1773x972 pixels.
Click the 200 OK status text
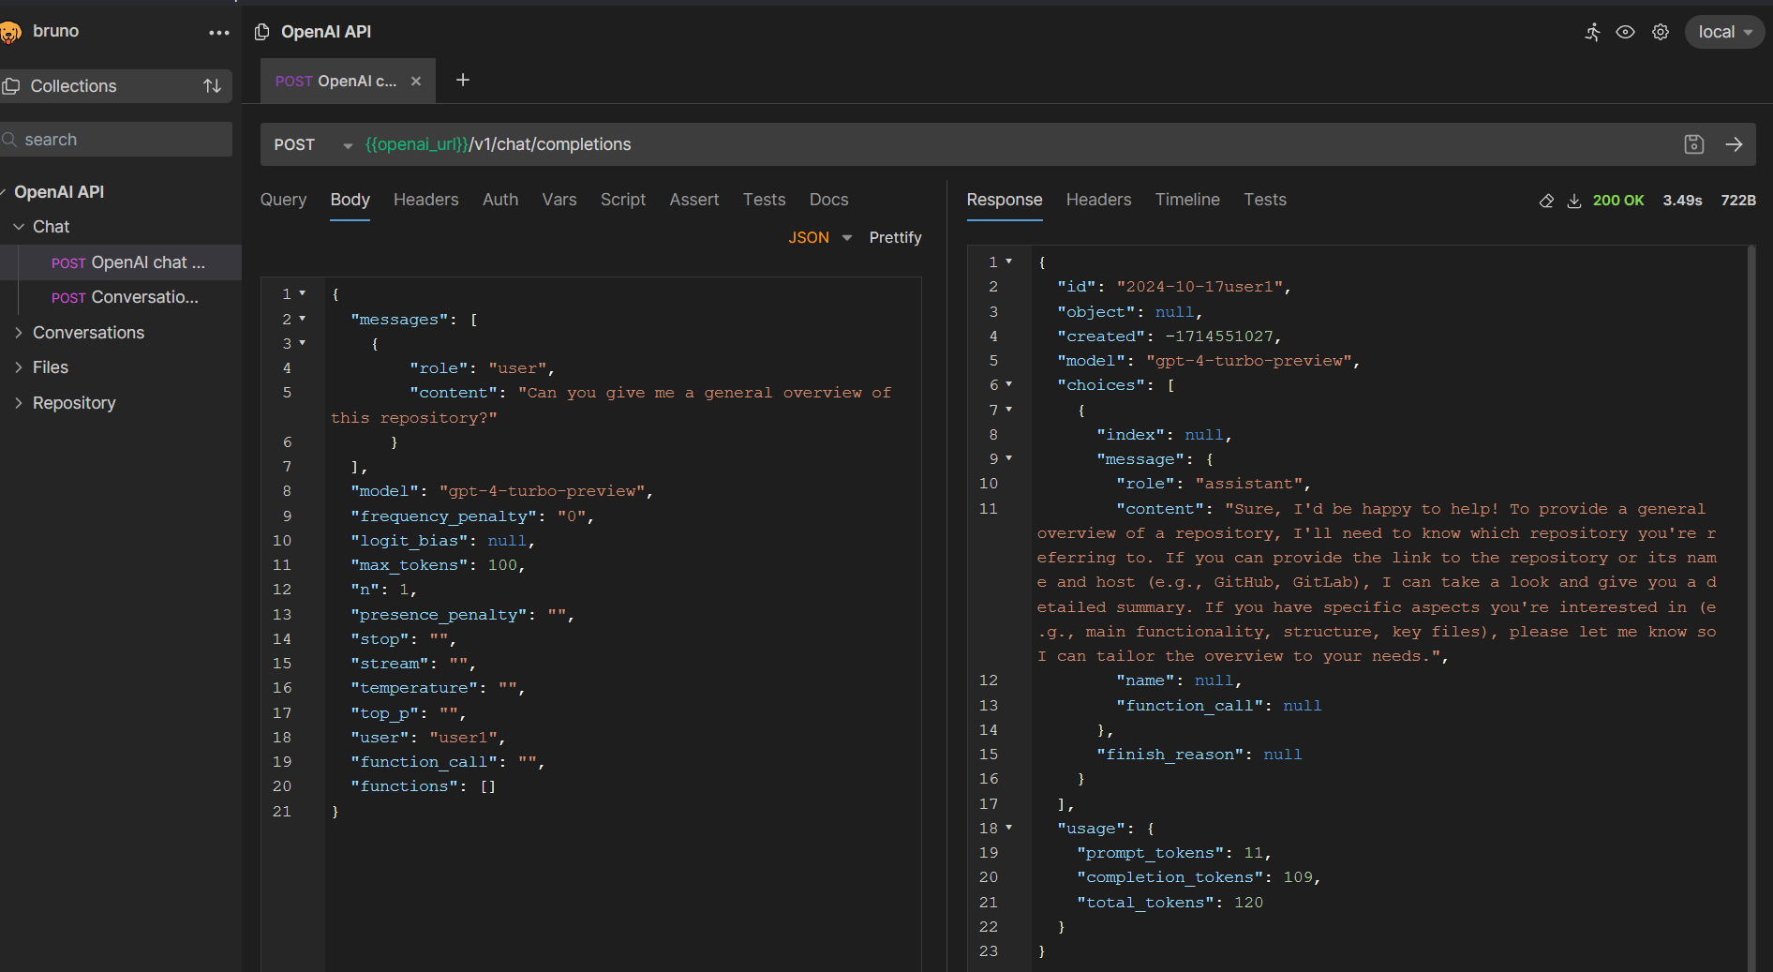[1618, 201]
